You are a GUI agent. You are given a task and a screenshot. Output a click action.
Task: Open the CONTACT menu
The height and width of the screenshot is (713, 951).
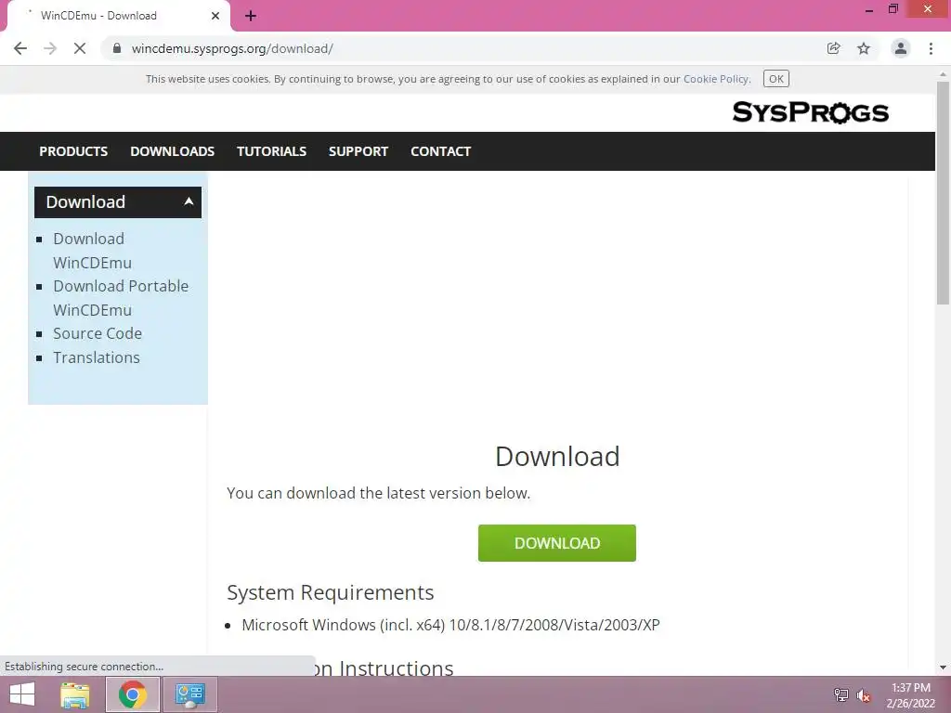click(441, 151)
